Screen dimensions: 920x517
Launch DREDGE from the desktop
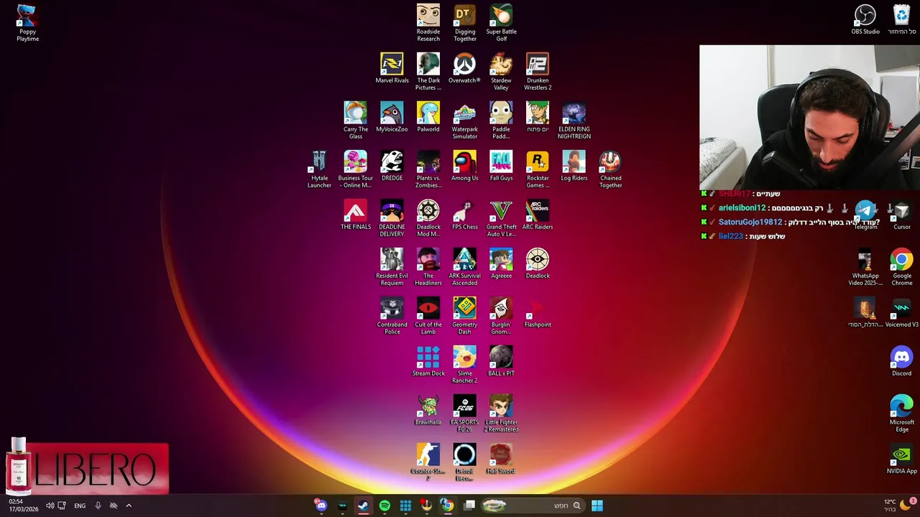(x=392, y=166)
